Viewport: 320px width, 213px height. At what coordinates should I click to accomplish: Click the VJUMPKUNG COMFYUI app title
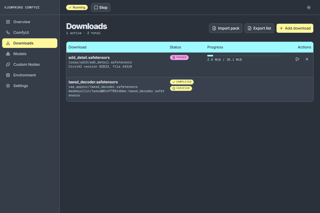coord(22,7)
